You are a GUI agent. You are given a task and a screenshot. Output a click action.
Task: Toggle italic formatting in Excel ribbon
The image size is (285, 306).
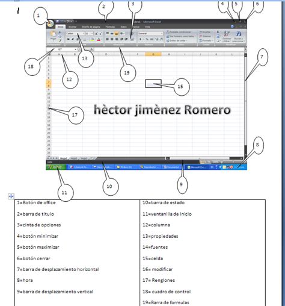tap(73, 39)
